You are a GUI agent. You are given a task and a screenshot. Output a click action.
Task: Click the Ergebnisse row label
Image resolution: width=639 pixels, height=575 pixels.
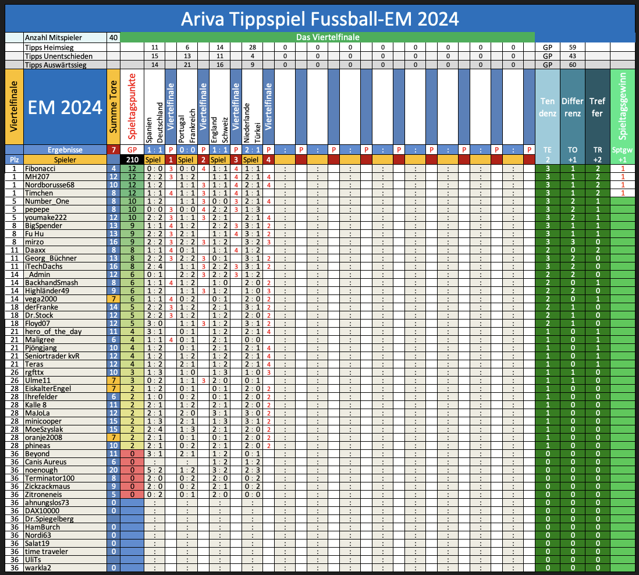[65, 150]
